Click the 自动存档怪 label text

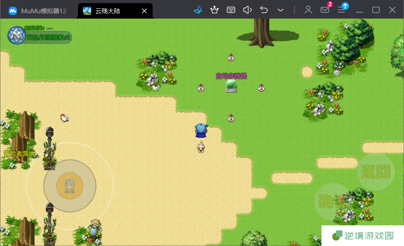pyautogui.click(x=232, y=76)
